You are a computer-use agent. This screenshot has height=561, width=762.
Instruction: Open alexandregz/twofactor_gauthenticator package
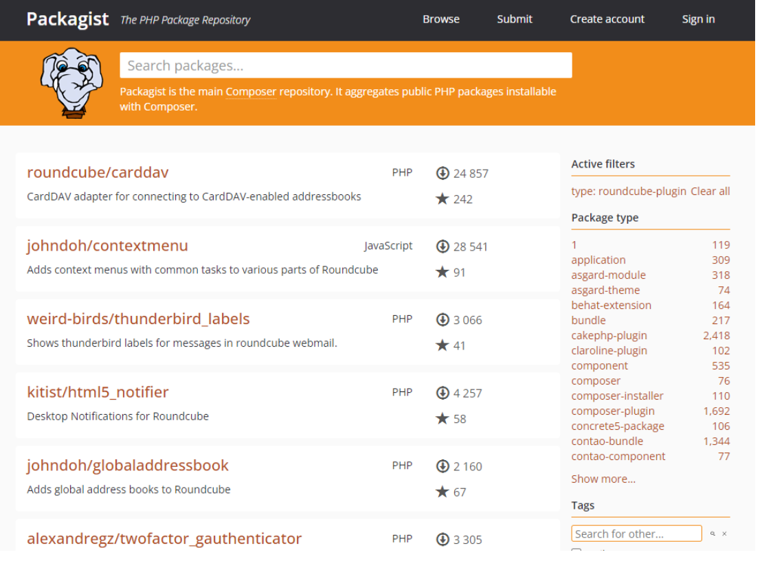tap(164, 538)
